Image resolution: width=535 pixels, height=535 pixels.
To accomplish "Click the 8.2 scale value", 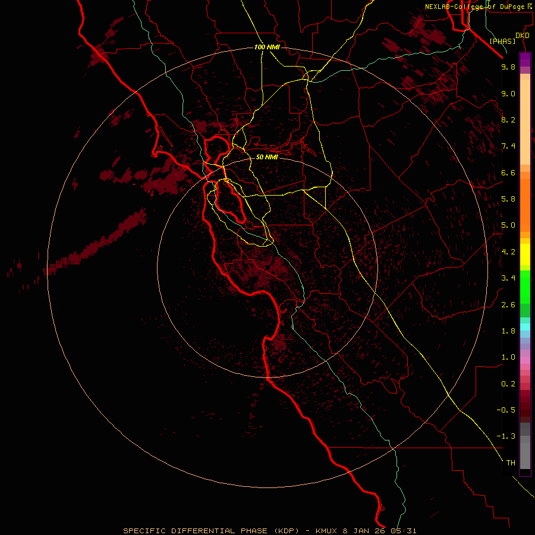I will 508,119.
